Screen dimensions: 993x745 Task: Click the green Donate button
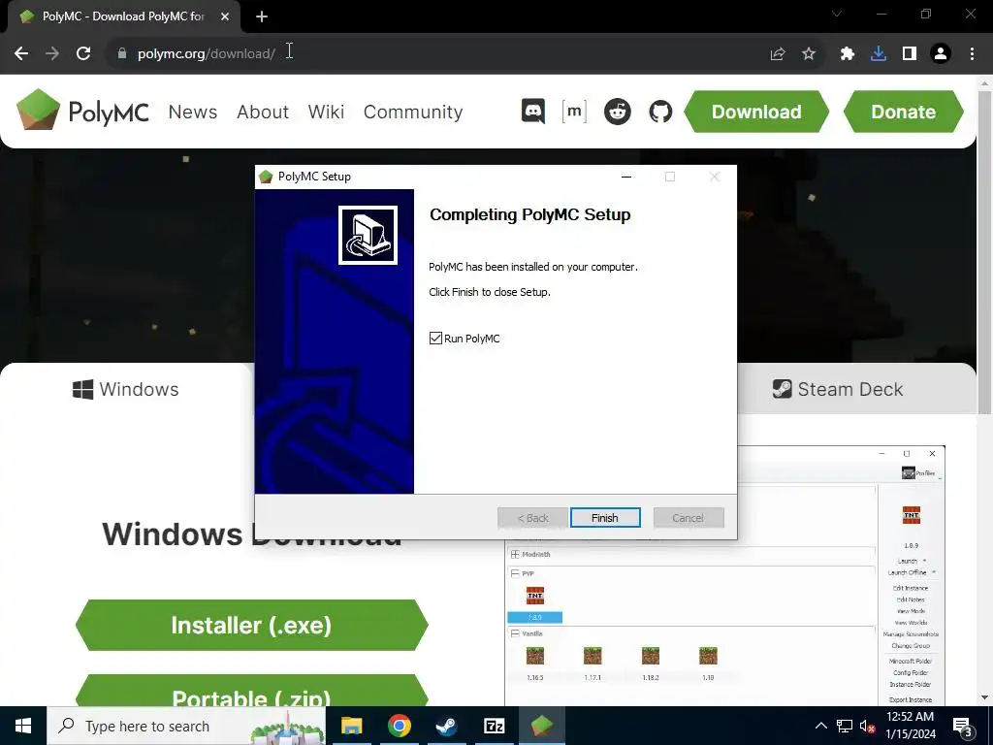click(x=903, y=112)
